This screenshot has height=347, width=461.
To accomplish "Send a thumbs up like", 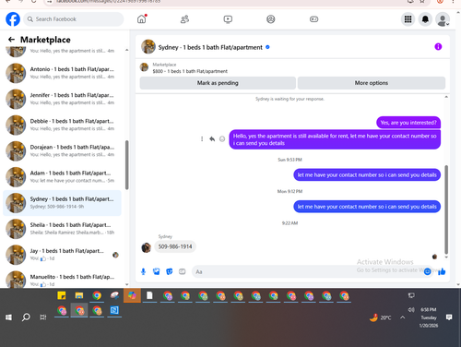I will (x=442, y=271).
